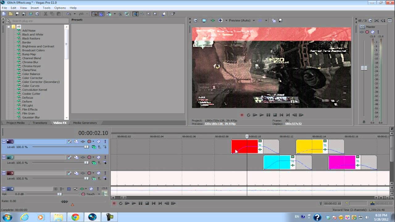
Task: Save the project with toolbar disk icon
Action: point(17,14)
